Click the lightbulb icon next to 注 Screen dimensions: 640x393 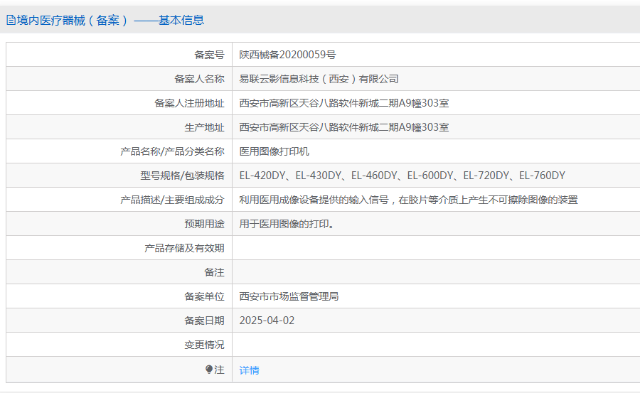[209, 370]
